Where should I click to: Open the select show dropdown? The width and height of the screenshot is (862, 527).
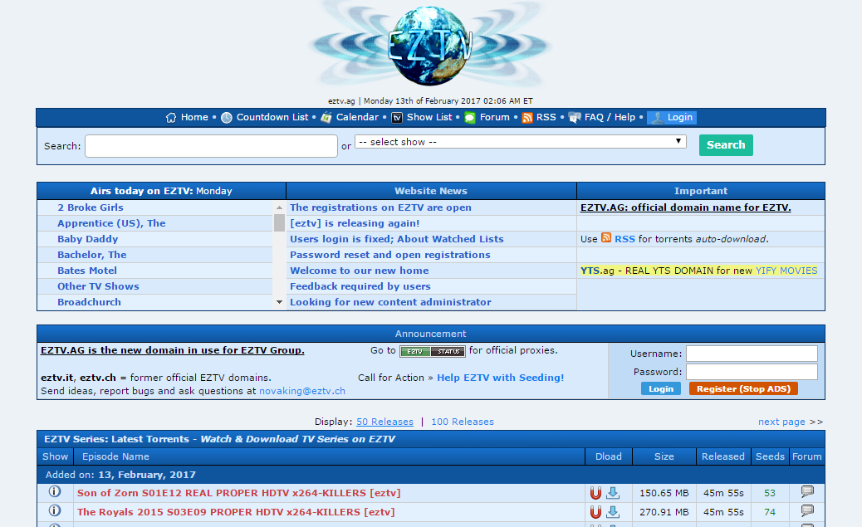pos(521,142)
